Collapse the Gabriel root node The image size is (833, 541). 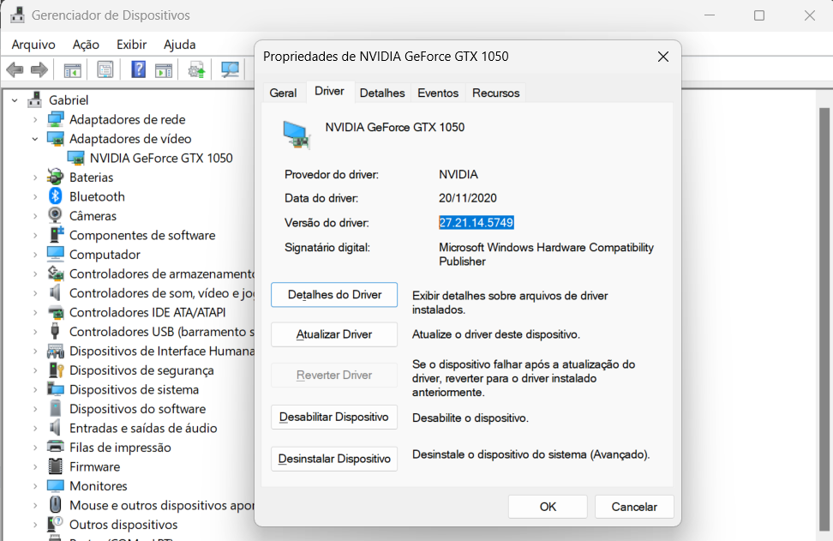(15, 100)
